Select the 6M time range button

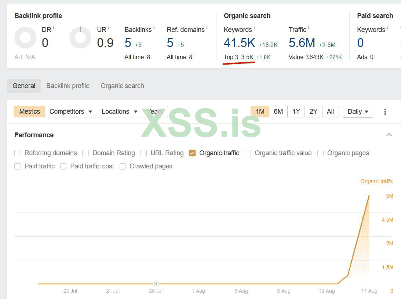[x=278, y=112]
